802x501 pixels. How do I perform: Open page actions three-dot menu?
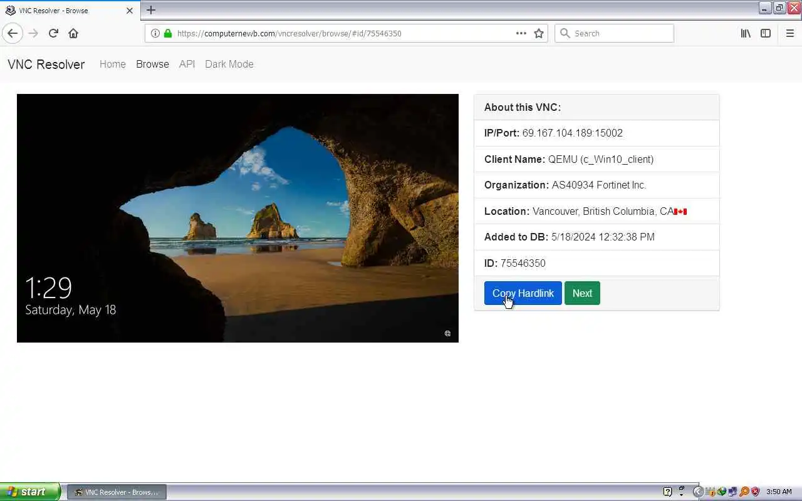(521, 33)
